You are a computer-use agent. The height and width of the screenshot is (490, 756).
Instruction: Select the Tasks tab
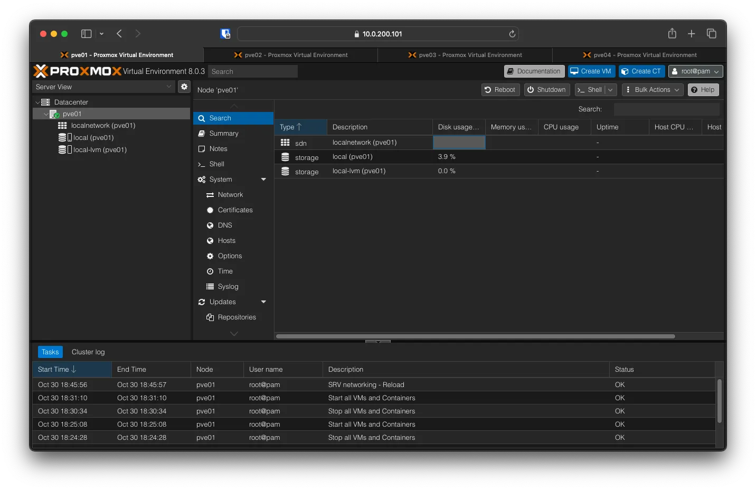tap(50, 352)
